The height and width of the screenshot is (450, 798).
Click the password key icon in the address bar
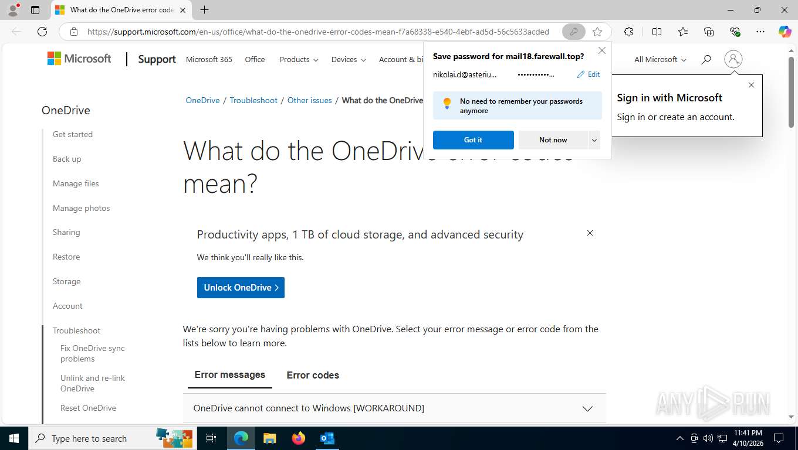coord(573,32)
